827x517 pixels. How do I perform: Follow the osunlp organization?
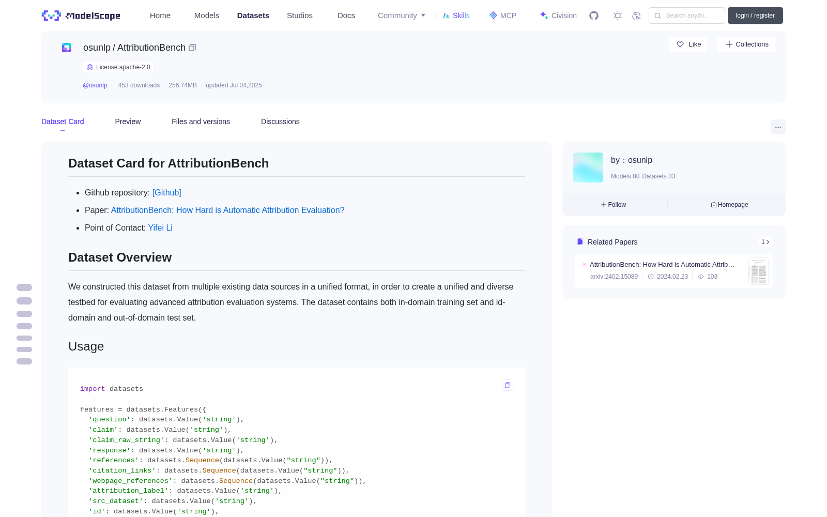(614, 205)
